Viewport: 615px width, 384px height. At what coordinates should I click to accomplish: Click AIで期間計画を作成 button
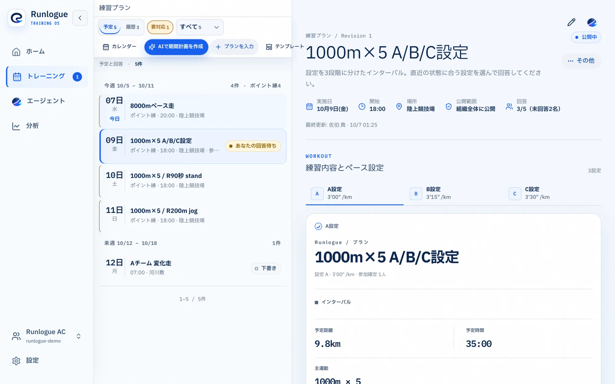[176, 47]
